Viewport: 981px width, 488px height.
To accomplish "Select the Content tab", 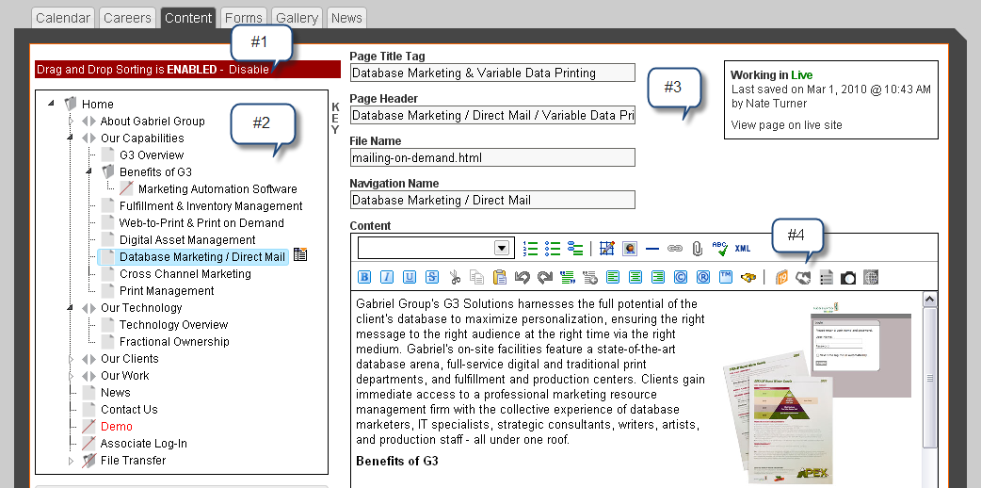I will pyautogui.click(x=188, y=18).
